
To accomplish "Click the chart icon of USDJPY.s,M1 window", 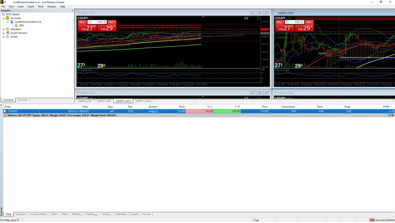I will (78, 13).
